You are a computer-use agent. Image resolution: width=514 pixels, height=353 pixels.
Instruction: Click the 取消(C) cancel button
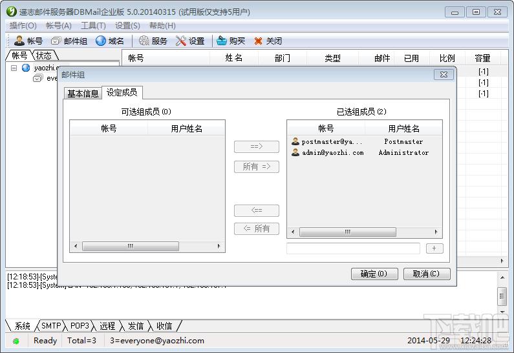[427, 274]
